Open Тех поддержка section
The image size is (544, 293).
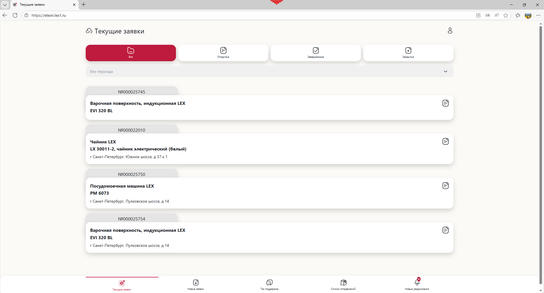269,284
